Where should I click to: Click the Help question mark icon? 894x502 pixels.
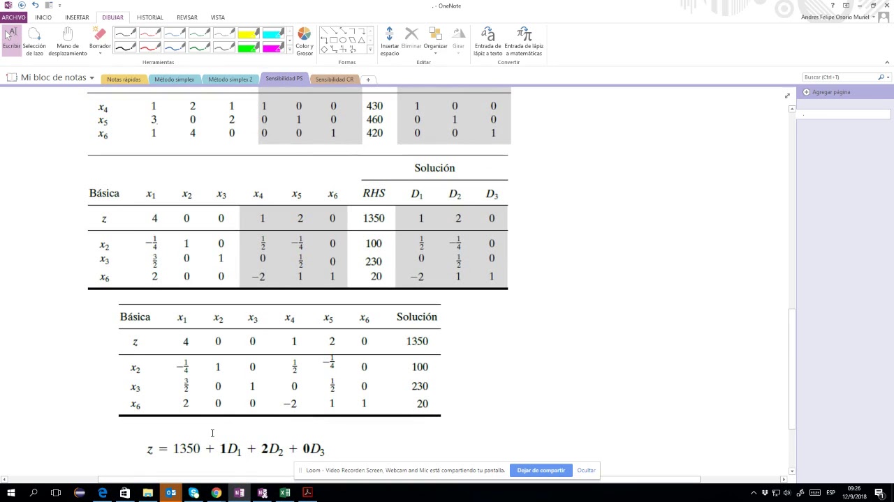(833, 6)
